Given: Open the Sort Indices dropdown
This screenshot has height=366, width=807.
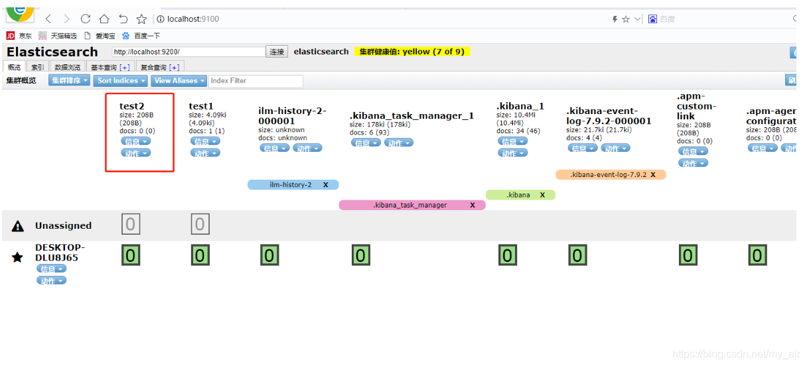Looking at the screenshot, I should [x=121, y=81].
